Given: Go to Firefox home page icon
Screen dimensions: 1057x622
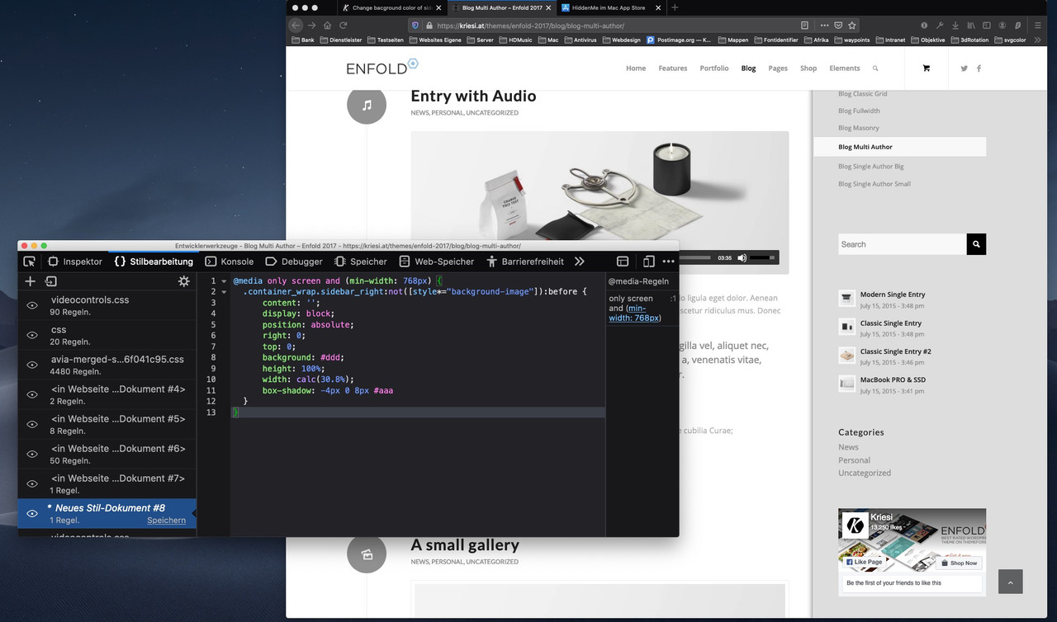Looking at the screenshot, I should tap(327, 25).
